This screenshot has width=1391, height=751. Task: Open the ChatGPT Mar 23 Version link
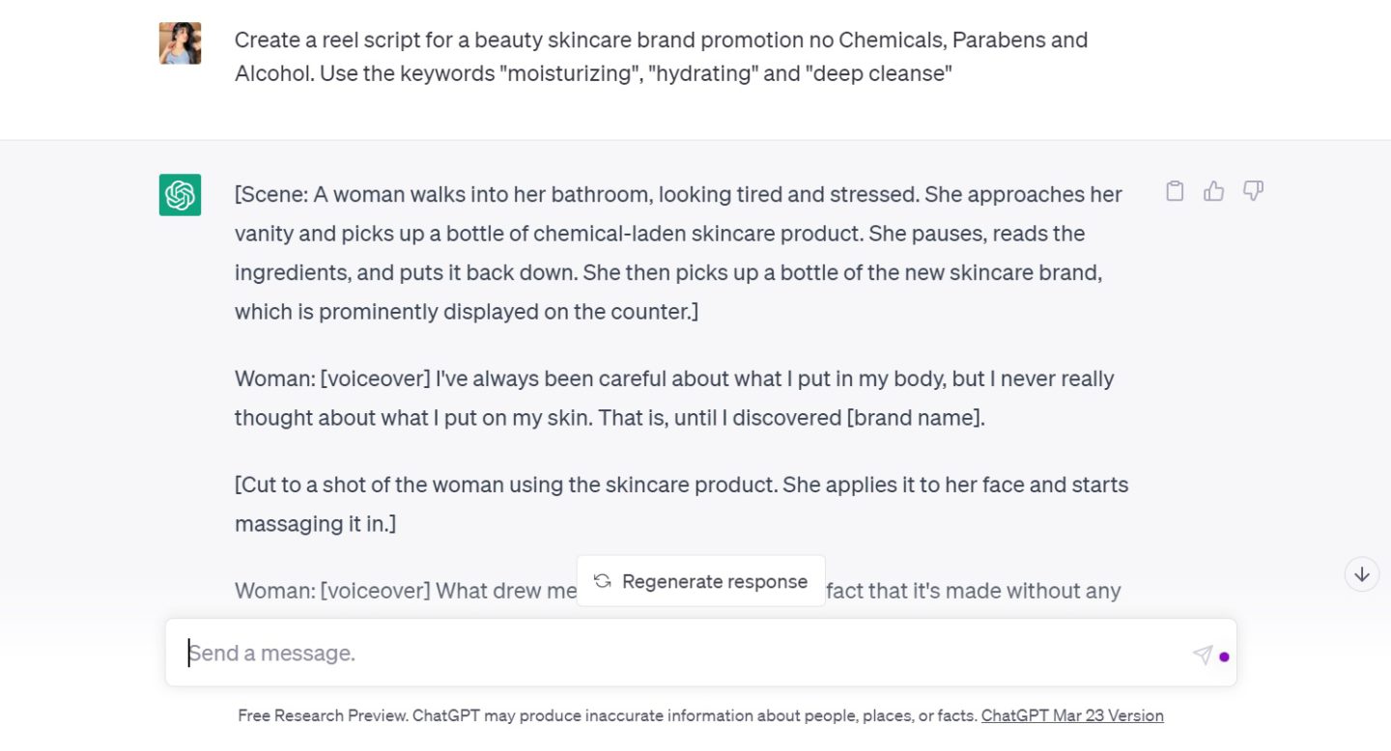click(x=1072, y=715)
